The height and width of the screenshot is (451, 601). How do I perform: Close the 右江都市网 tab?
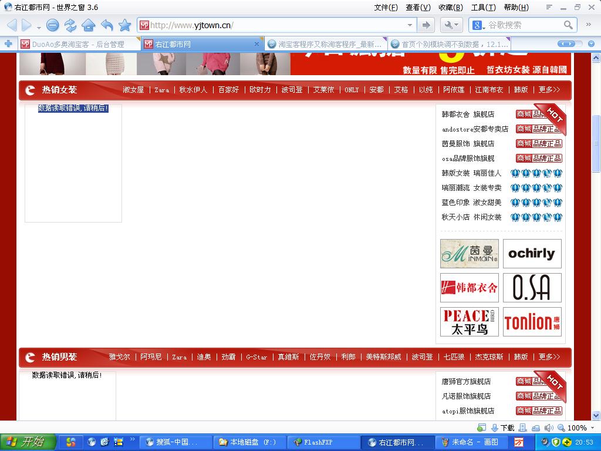pos(257,44)
